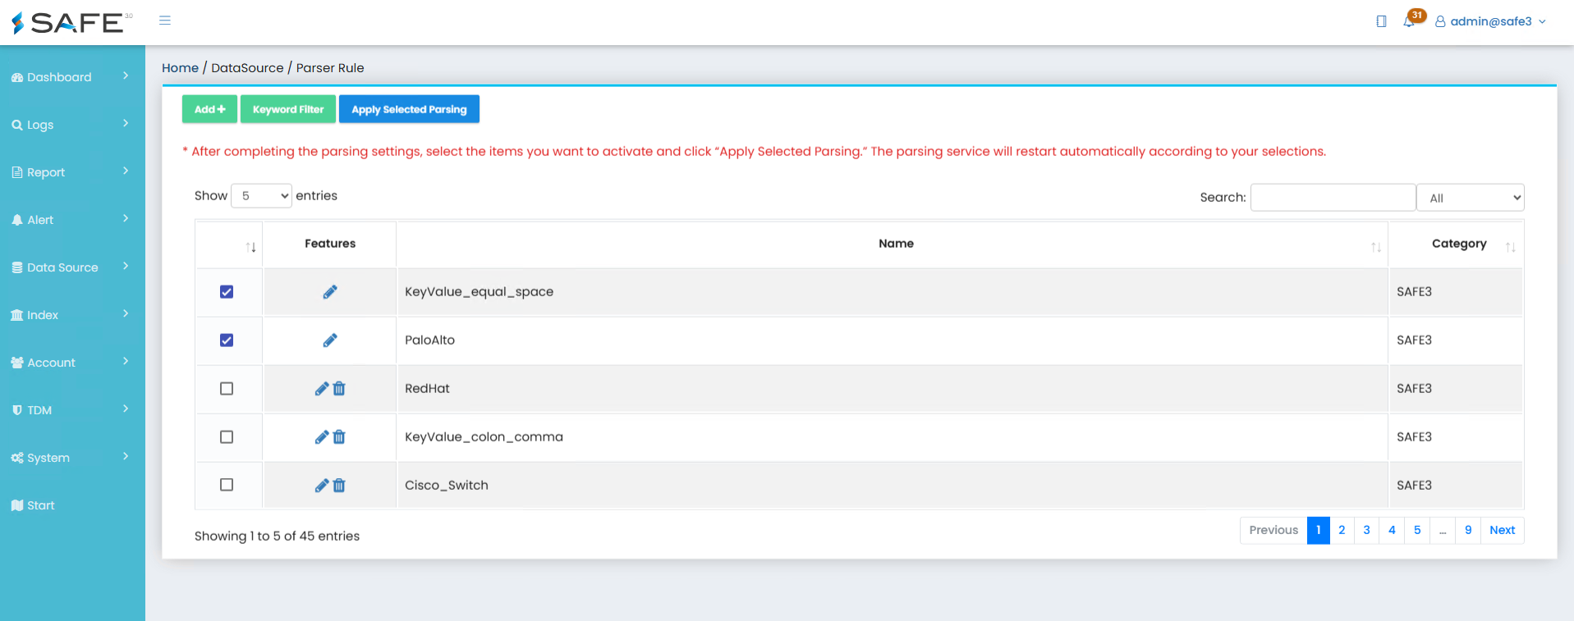Image resolution: width=1574 pixels, height=621 pixels.
Task: Expand the Alert sidebar menu
Action: pos(72,220)
